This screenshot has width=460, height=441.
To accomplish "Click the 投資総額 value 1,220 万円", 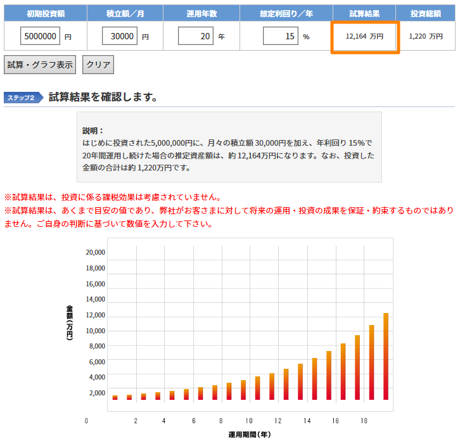I will [426, 36].
